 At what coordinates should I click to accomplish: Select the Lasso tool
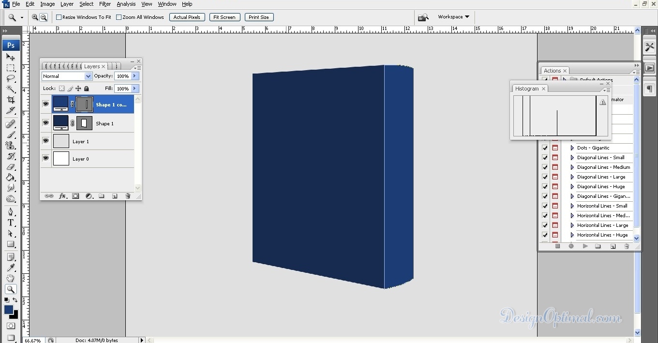click(11, 78)
